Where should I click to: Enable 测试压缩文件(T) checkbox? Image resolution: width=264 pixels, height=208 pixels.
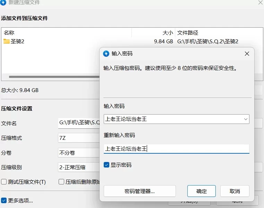(4, 182)
